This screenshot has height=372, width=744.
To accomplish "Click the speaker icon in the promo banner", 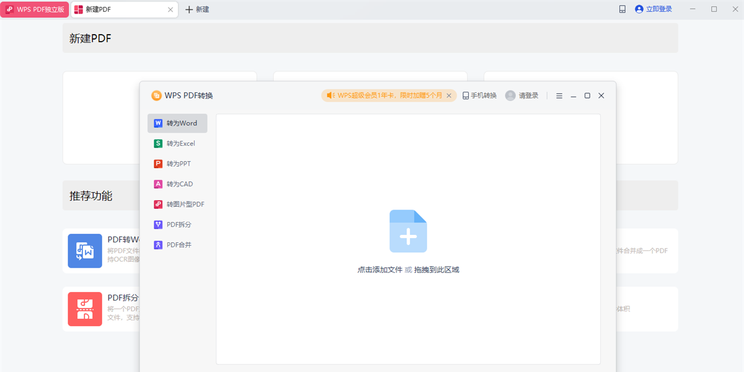I will point(330,95).
